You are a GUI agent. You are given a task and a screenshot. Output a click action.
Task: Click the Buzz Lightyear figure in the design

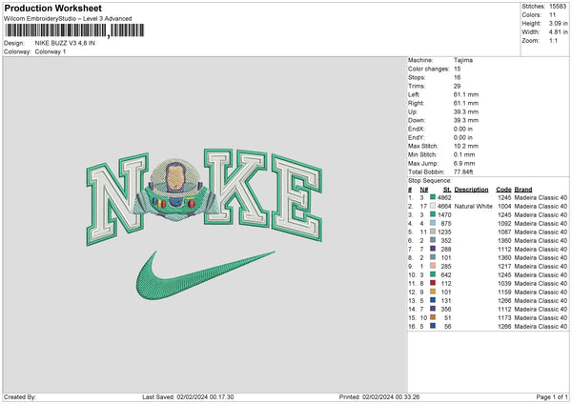tap(176, 190)
